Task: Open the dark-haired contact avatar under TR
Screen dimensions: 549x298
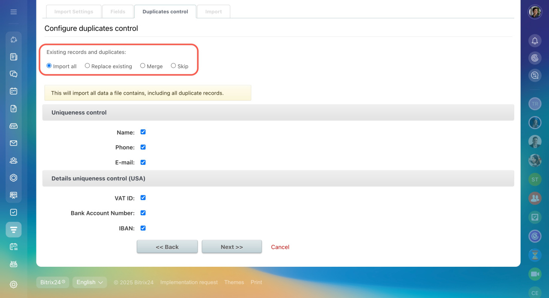Action: click(x=535, y=122)
